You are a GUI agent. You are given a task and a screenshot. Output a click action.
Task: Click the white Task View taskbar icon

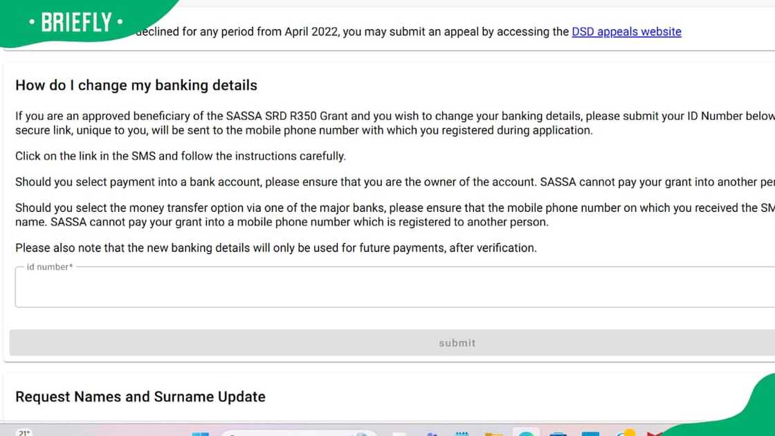pos(398,434)
